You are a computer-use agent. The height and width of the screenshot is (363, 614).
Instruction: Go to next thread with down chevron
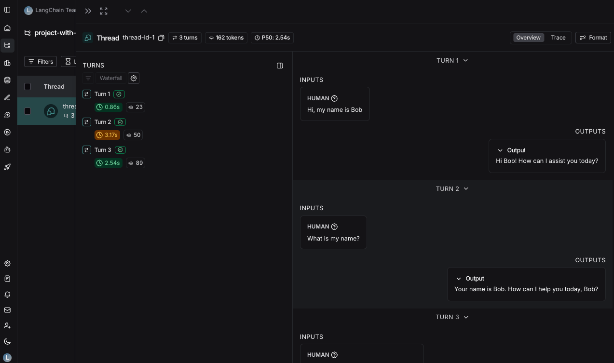[x=128, y=11]
